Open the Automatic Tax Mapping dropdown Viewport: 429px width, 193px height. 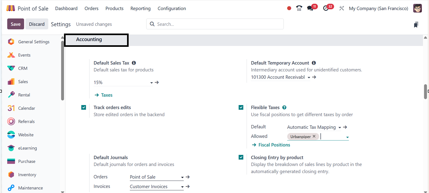(340, 128)
